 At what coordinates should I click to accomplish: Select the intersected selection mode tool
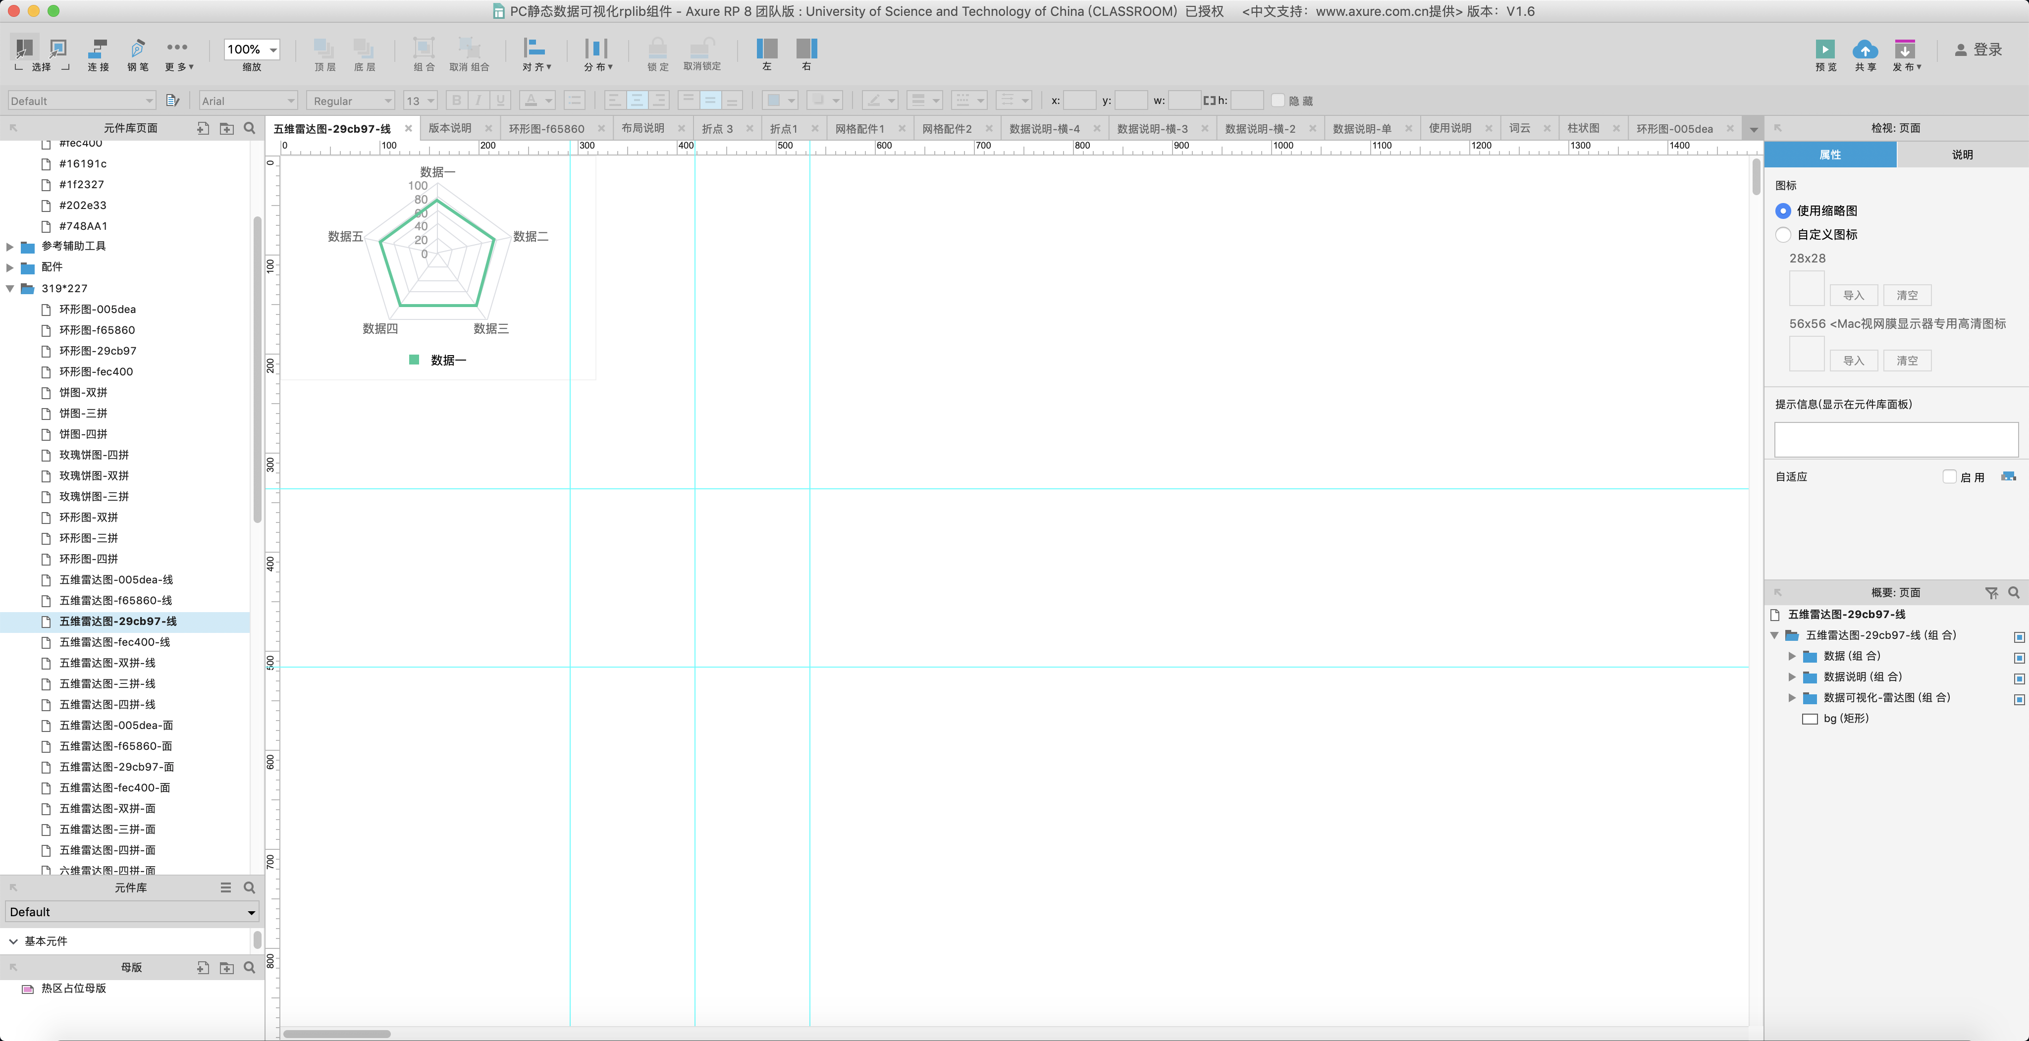pos(24,48)
